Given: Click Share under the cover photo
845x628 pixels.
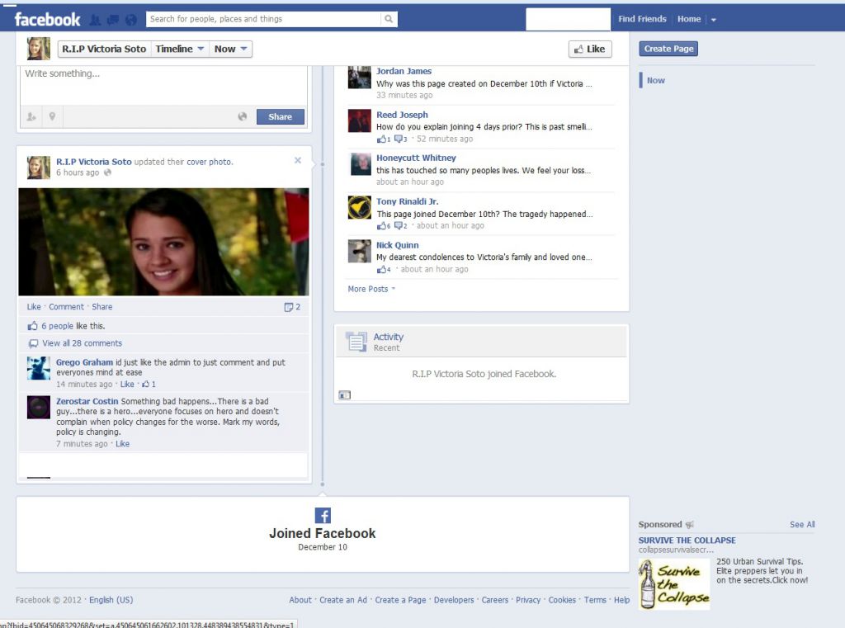Looking at the screenshot, I should [x=101, y=307].
